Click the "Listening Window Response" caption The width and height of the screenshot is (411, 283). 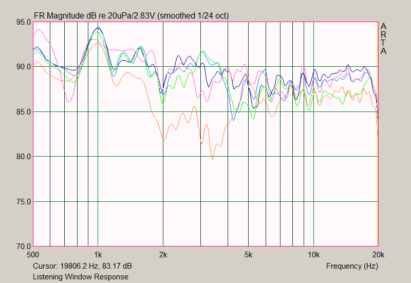[x=81, y=277]
